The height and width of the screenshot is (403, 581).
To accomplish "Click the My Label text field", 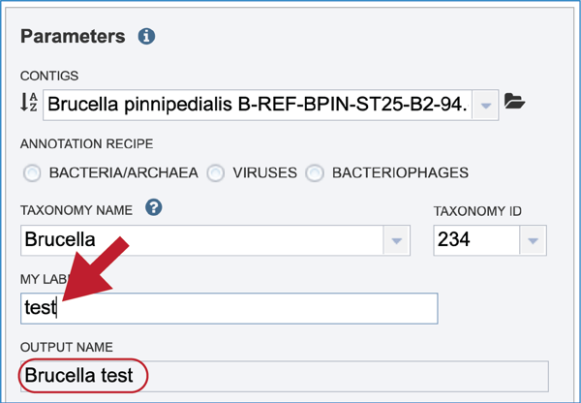I will 229,308.
